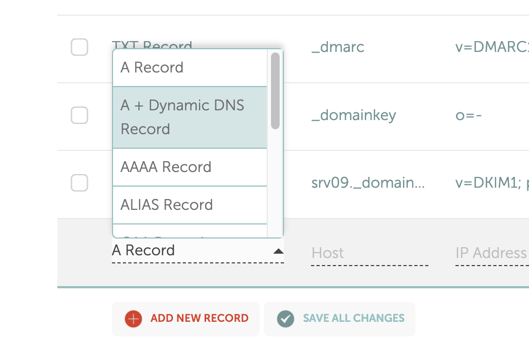Click the 'o=-' record value
The width and height of the screenshot is (529, 344).
coord(468,115)
